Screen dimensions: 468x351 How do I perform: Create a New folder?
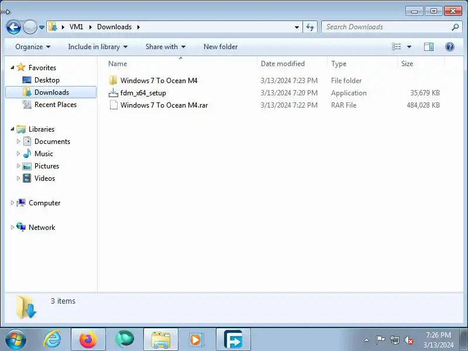pos(221,47)
